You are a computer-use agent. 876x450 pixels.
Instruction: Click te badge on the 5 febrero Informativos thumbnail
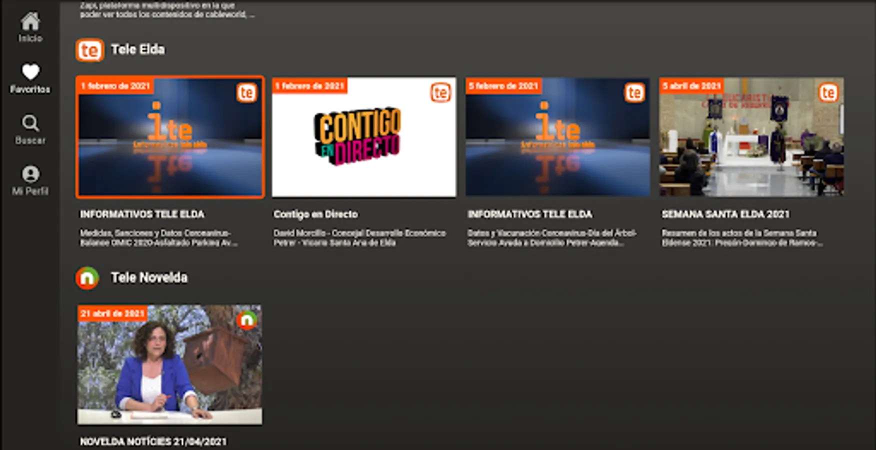(x=634, y=93)
